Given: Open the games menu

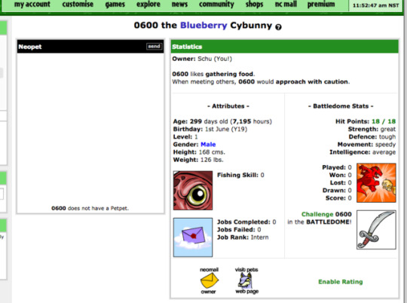Looking at the screenshot, I should click(115, 5).
